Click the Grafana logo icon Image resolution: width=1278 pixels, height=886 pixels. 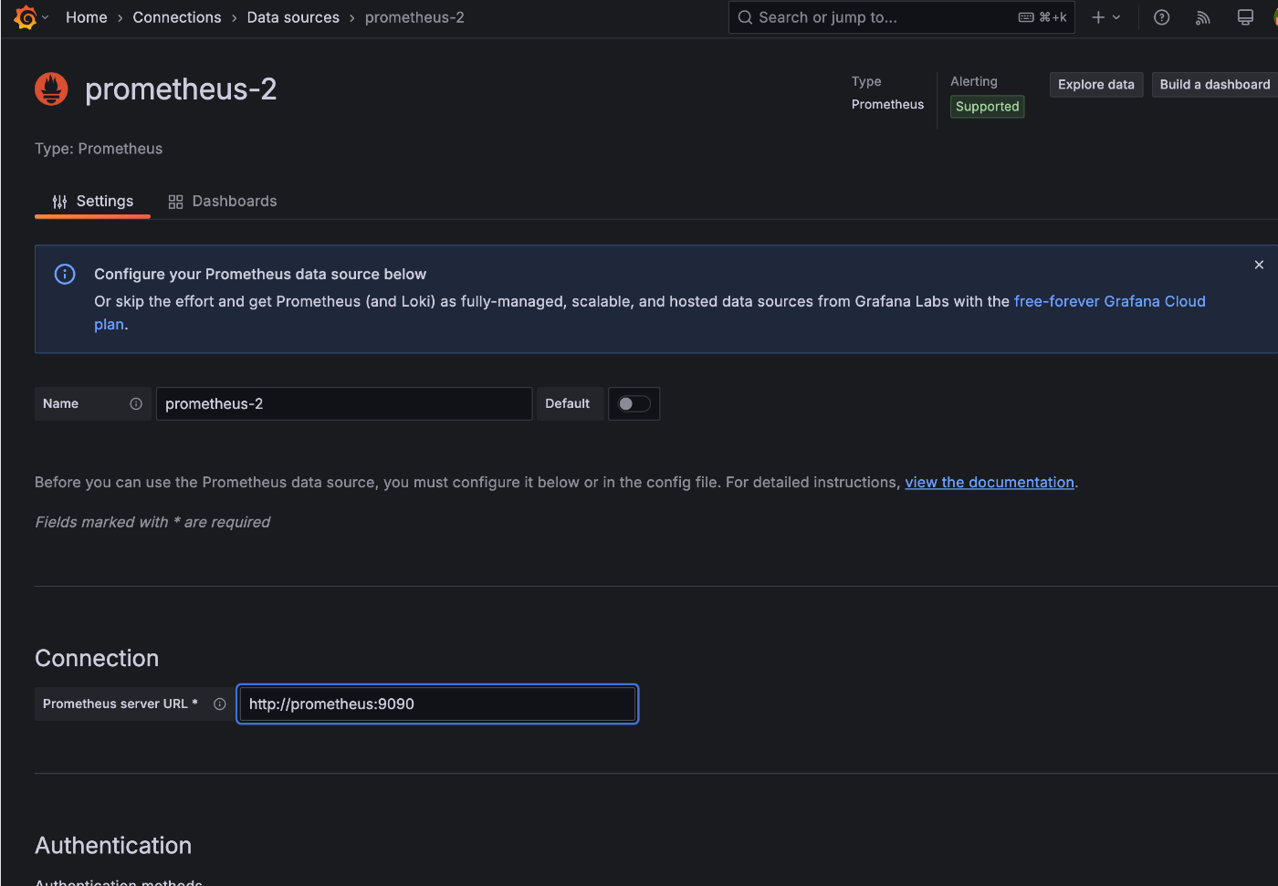(x=26, y=17)
